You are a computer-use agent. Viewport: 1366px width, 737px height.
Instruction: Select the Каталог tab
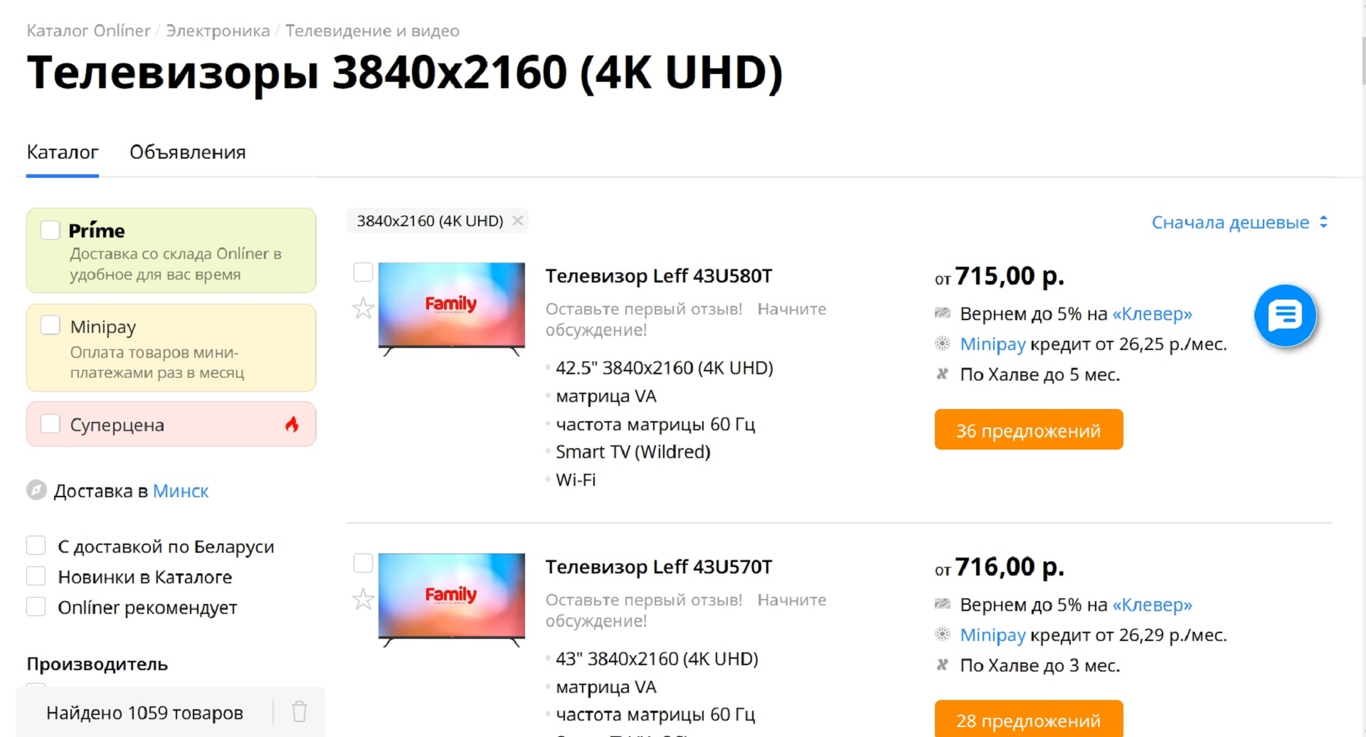pos(63,152)
